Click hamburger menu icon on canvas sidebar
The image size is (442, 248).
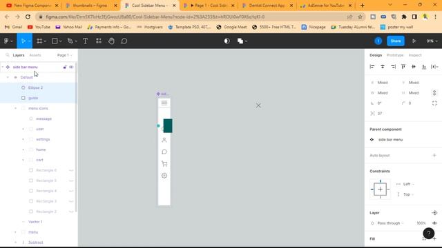[164, 103]
